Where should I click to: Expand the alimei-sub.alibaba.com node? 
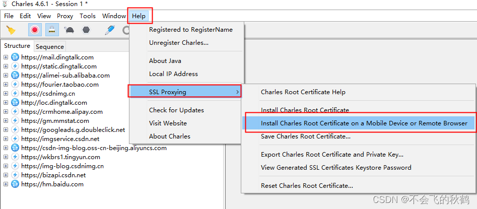pos(6,76)
